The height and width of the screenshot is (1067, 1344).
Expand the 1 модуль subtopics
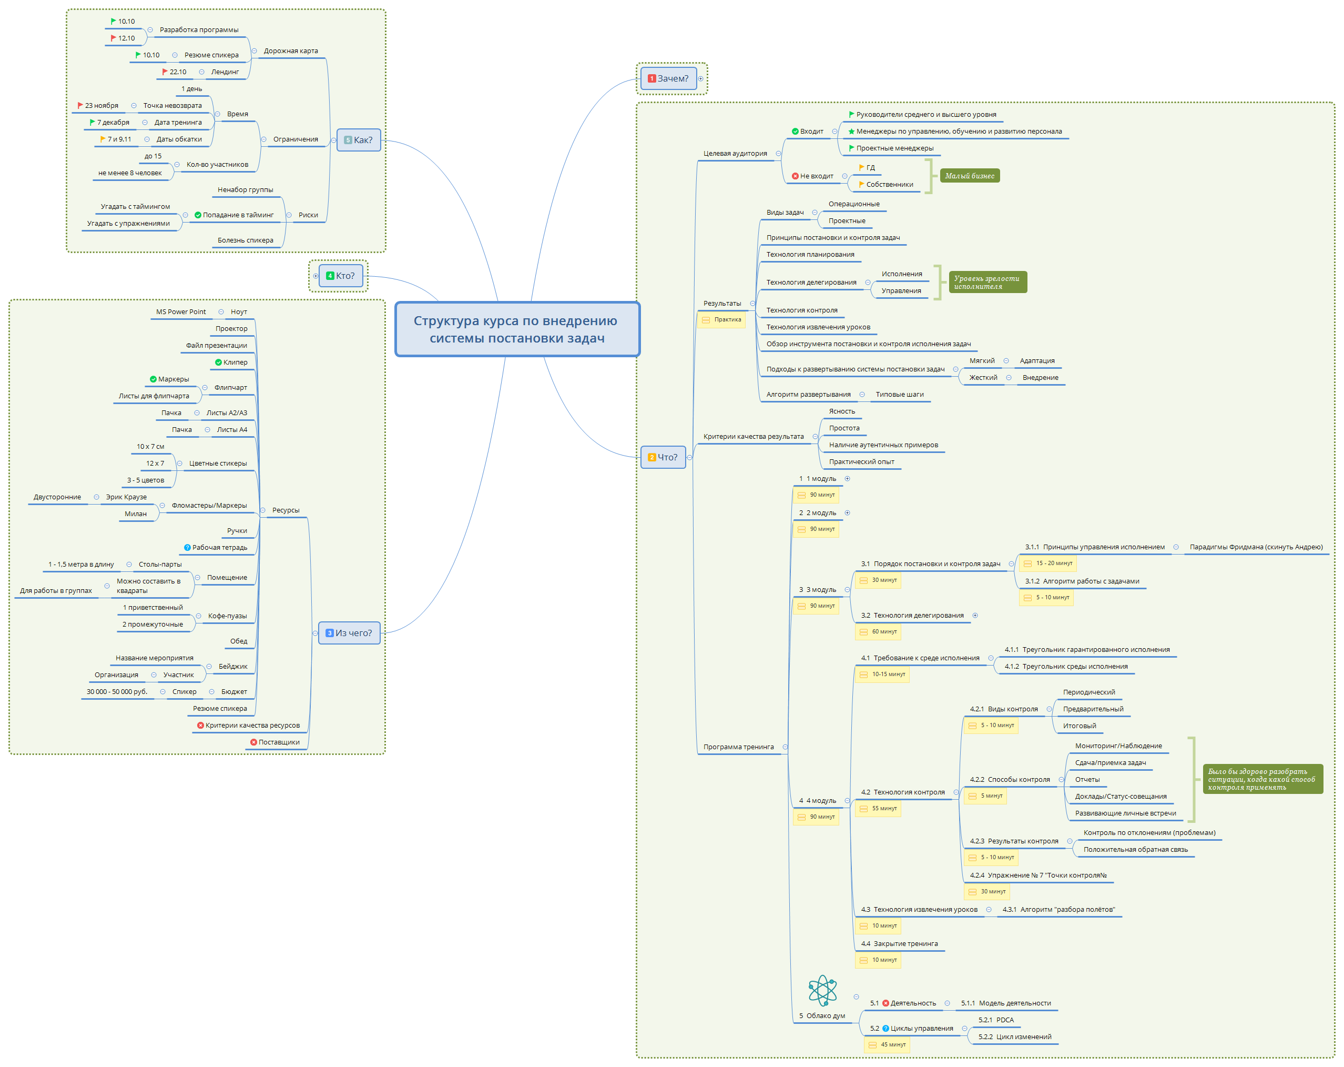(x=847, y=479)
